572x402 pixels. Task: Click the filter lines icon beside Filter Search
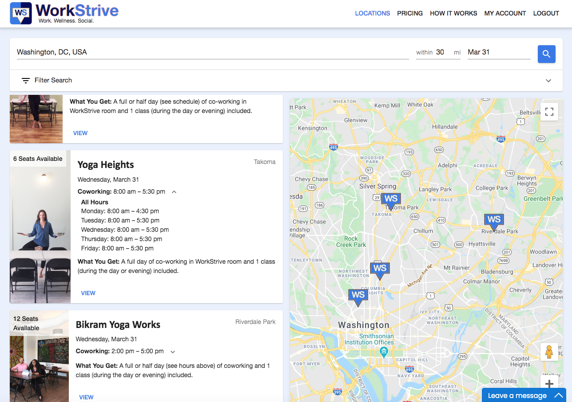26,80
